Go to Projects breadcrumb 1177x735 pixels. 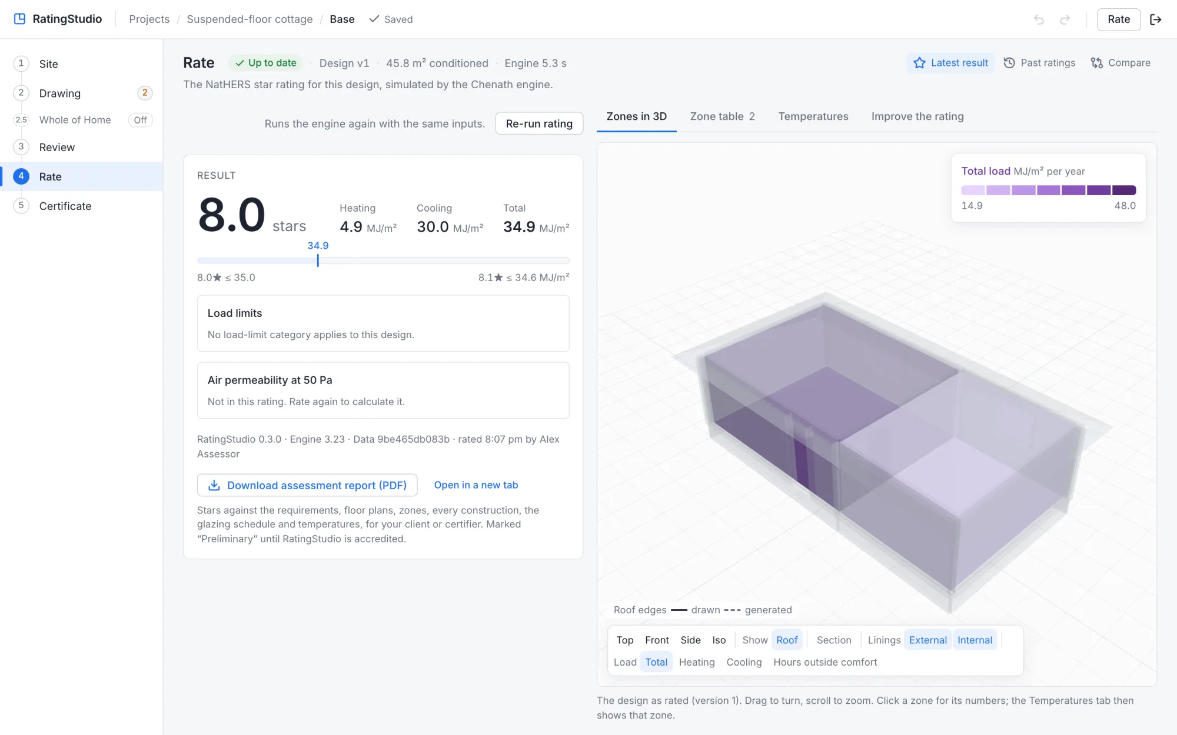149,19
